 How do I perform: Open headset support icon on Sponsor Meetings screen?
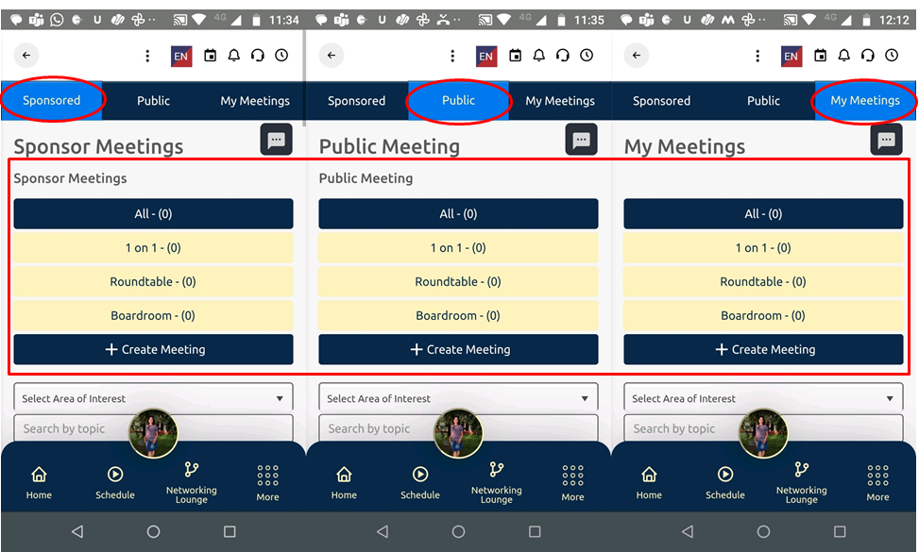(258, 56)
